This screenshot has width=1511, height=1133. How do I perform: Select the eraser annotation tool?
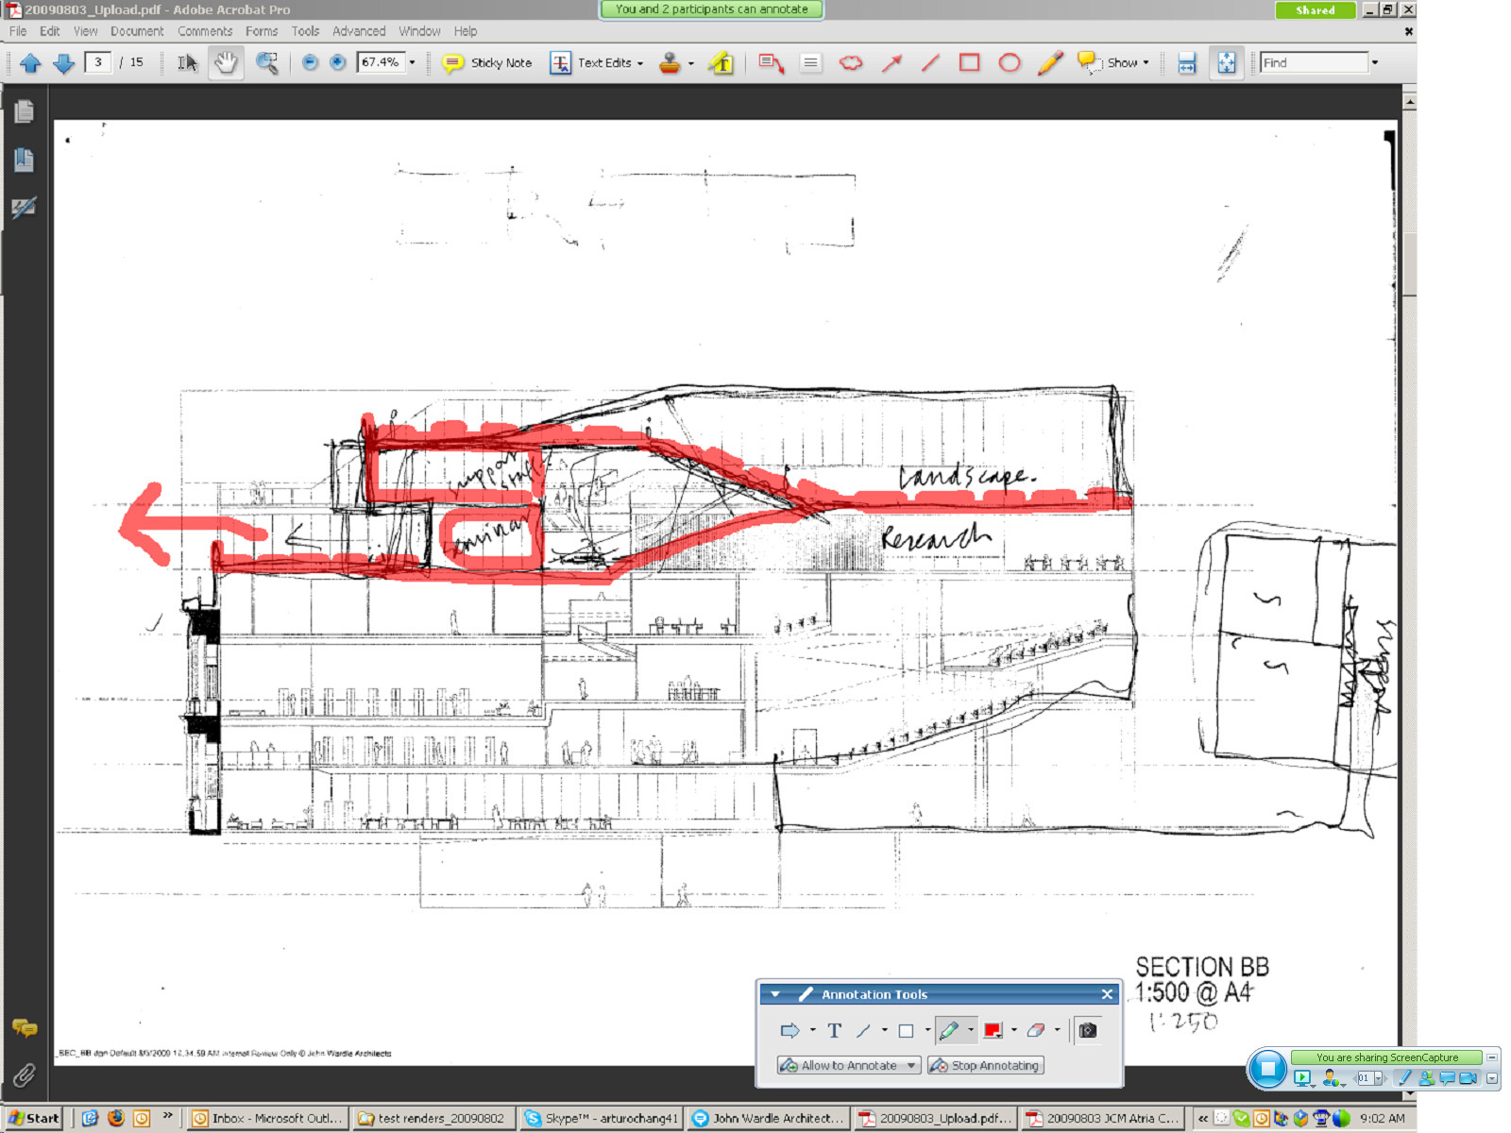tap(1036, 1031)
